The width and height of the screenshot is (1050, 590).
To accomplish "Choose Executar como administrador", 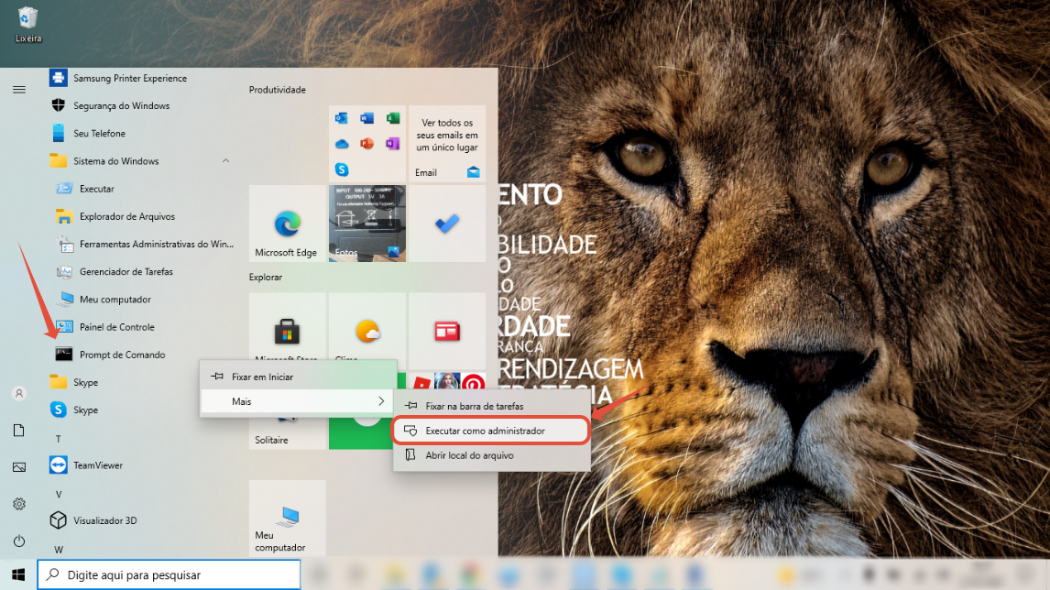I will (x=491, y=431).
